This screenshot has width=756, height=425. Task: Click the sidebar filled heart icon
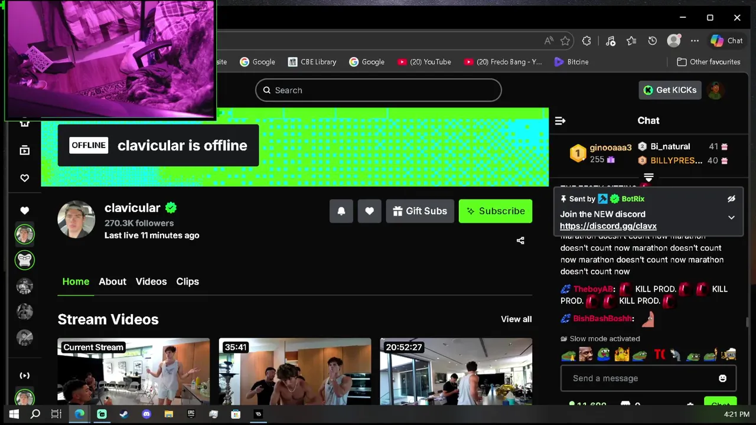(x=24, y=211)
